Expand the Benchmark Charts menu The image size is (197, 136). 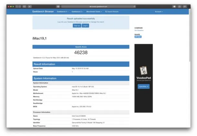pyautogui.click(x=94, y=12)
